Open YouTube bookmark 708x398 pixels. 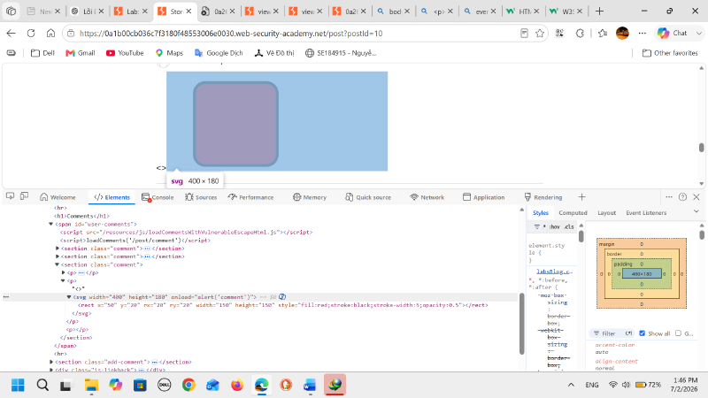125,53
